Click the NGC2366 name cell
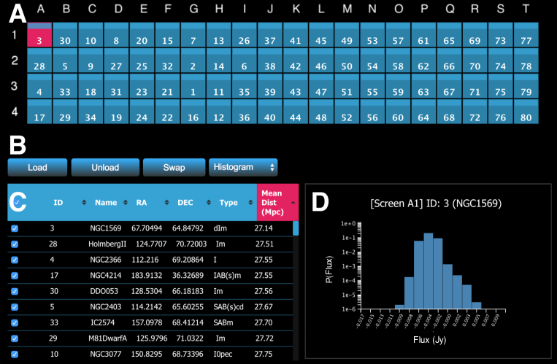Viewport: 557px width, 364px height. point(106,260)
